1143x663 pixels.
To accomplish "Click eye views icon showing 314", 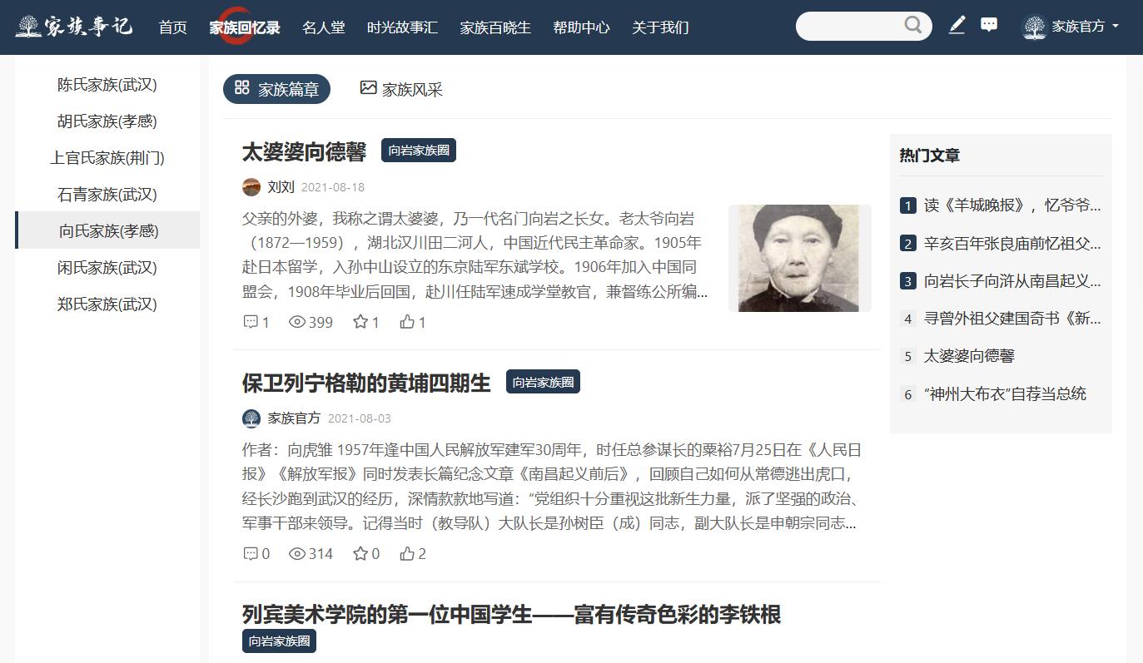I will (297, 553).
